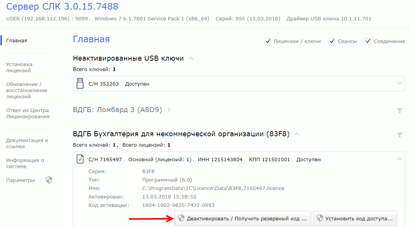410x228 pixels.
Task: Click the Сервер СЛК 3.0.15.7488 title
Action: (62, 6)
